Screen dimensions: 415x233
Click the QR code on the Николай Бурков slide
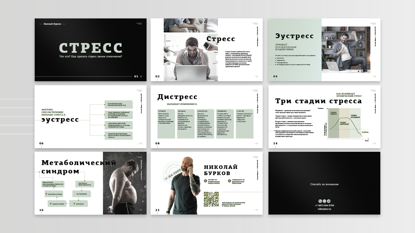pyautogui.click(x=211, y=199)
